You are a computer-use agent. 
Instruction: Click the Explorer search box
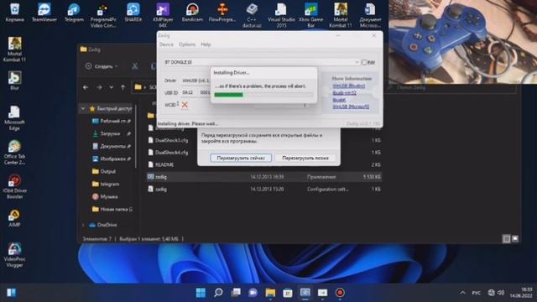450,87
